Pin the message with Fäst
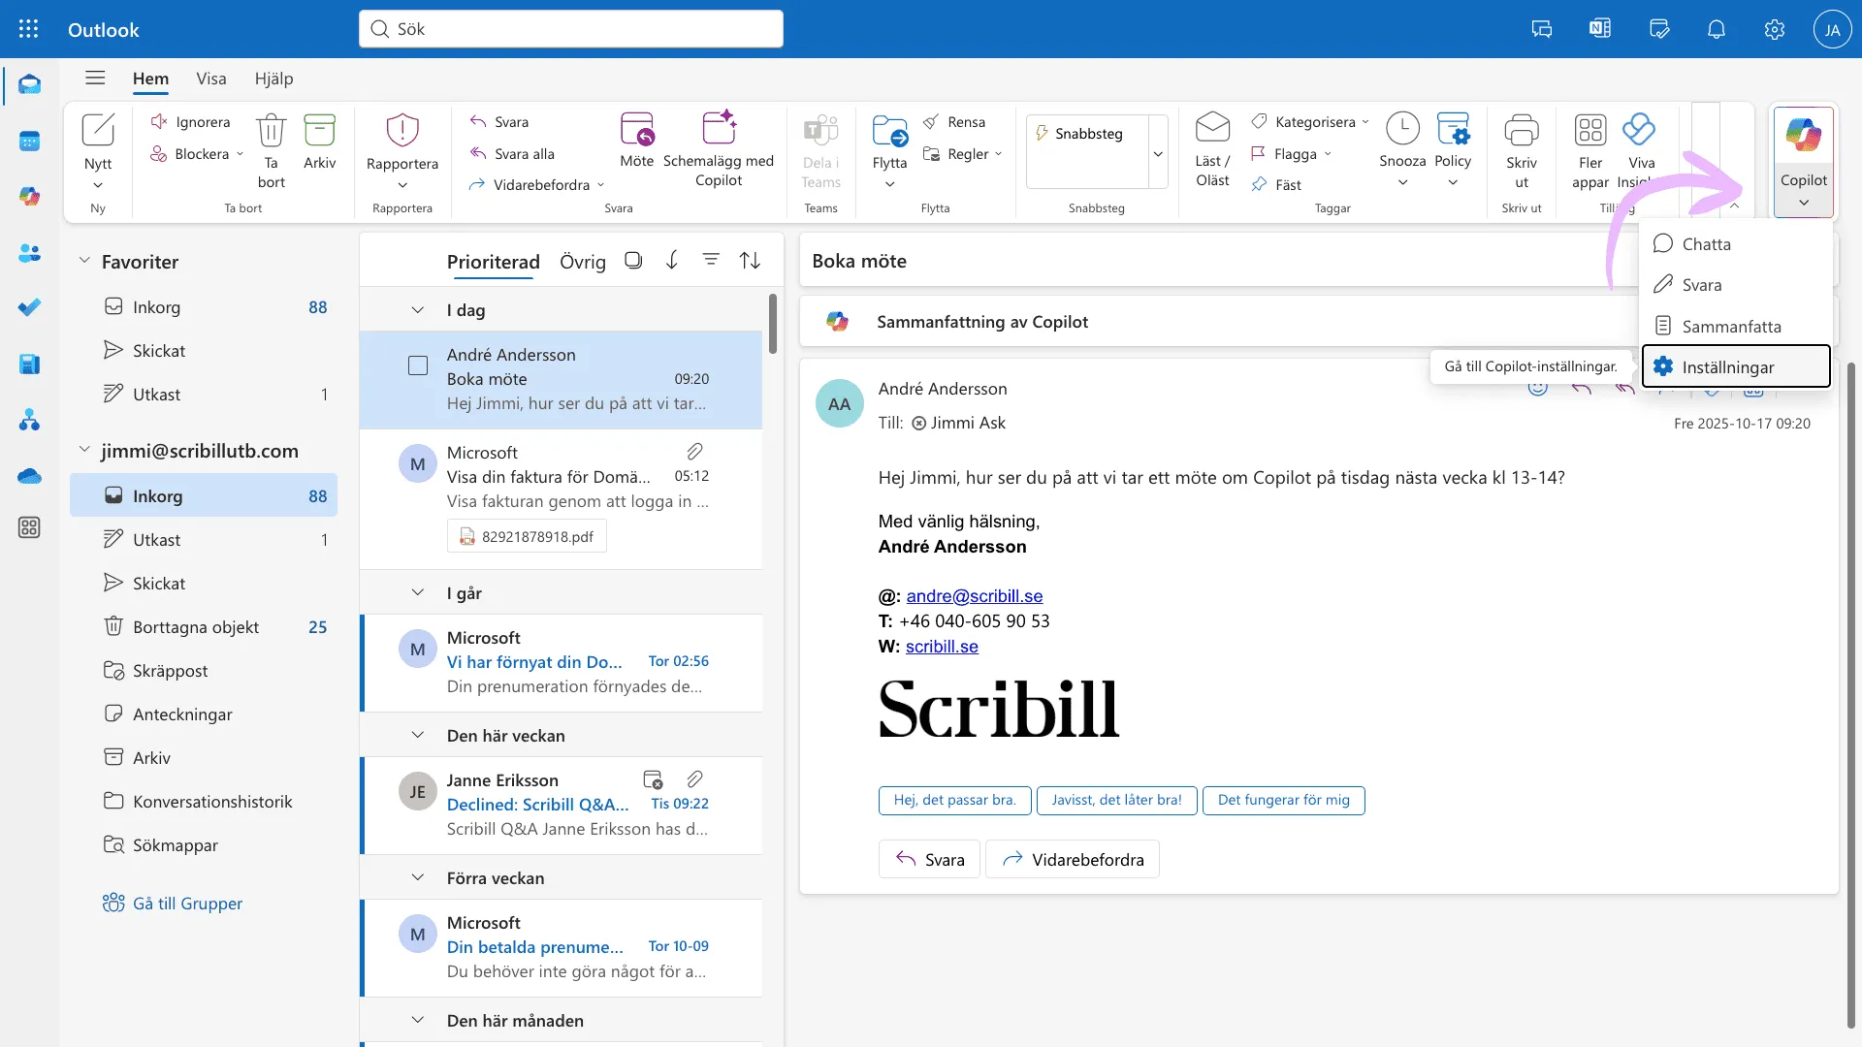This screenshot has width=1862, height=1047. pos(1276,185)
